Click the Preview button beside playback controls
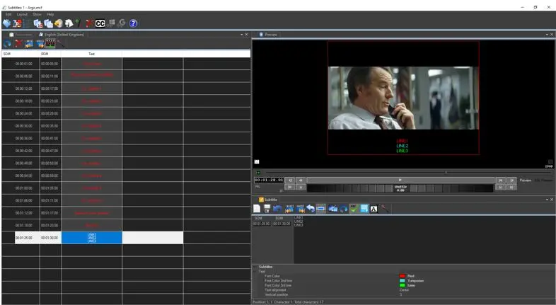The width and height of the screenshot is (556, 305). pos(525,180)
